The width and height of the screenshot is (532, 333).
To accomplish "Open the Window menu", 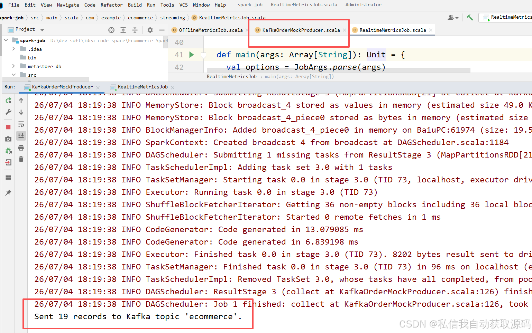I will (x=201, y=5).
